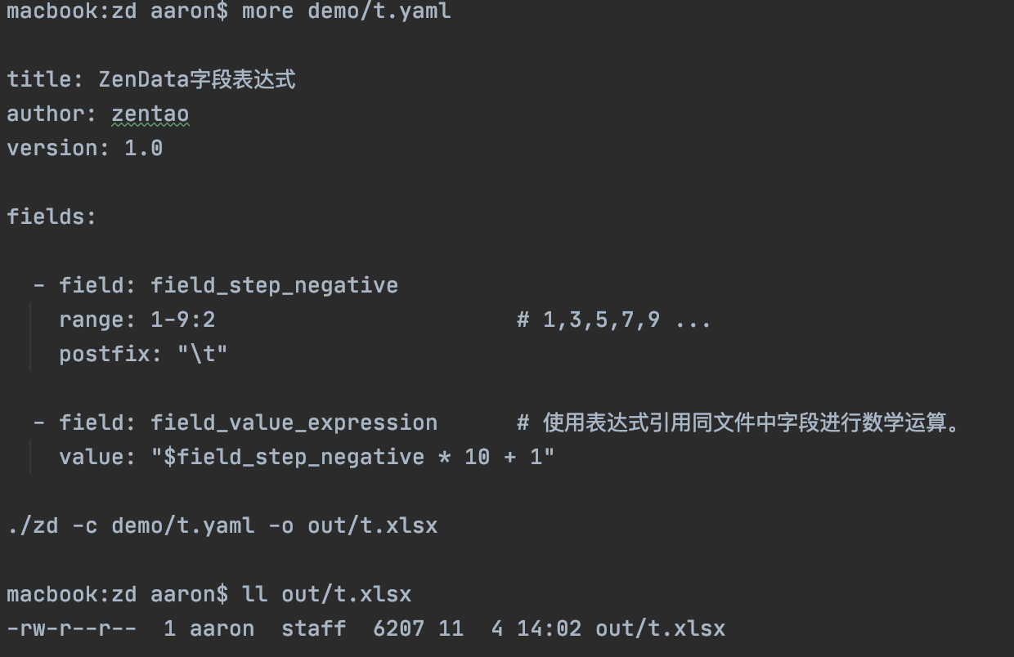The image size is (1014, 657).
Task: Click the value expression "$field_step_negative * 10 + 1"
Action: tap(352, 457)
